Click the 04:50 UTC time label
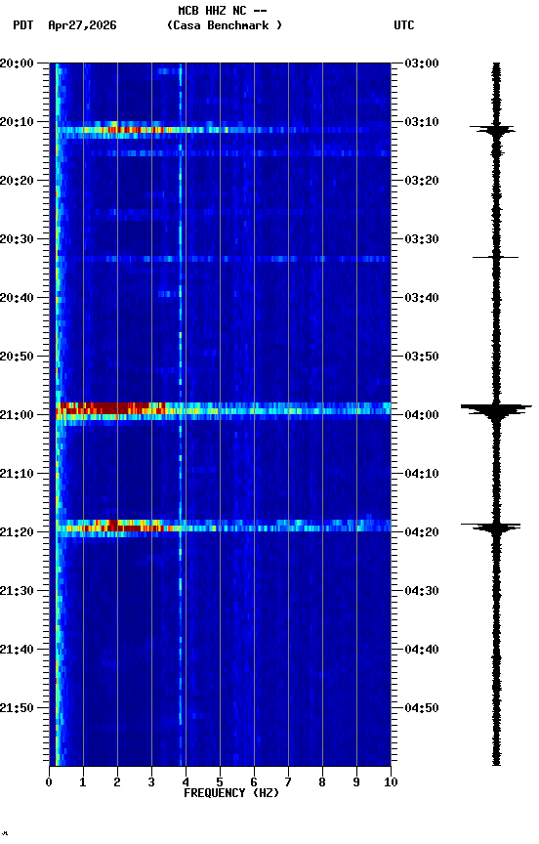This screenshot has height=844, width=539. point(422,708)
